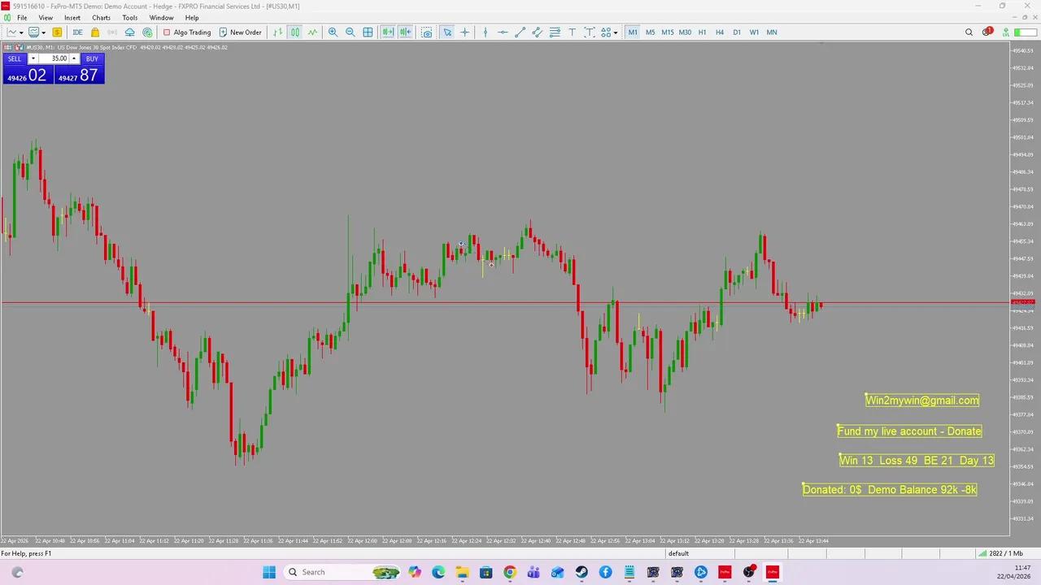Open the IDE MetaEditor icon
Viewport: 1041px width, 585px height.
coord(77,32)
